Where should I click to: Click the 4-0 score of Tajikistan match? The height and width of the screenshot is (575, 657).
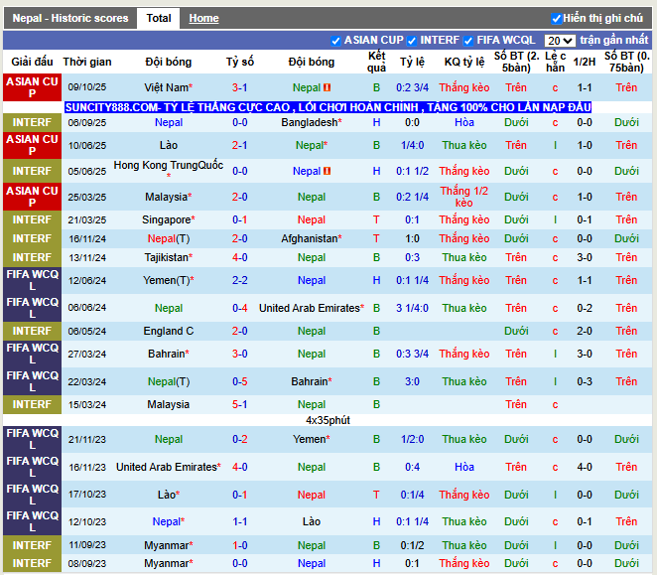pos(240,257)
